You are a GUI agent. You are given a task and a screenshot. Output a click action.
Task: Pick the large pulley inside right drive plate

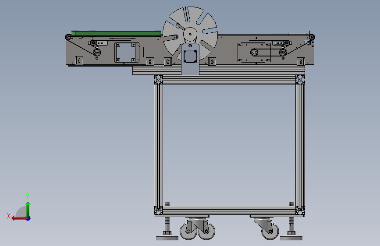tap(254, 52)
